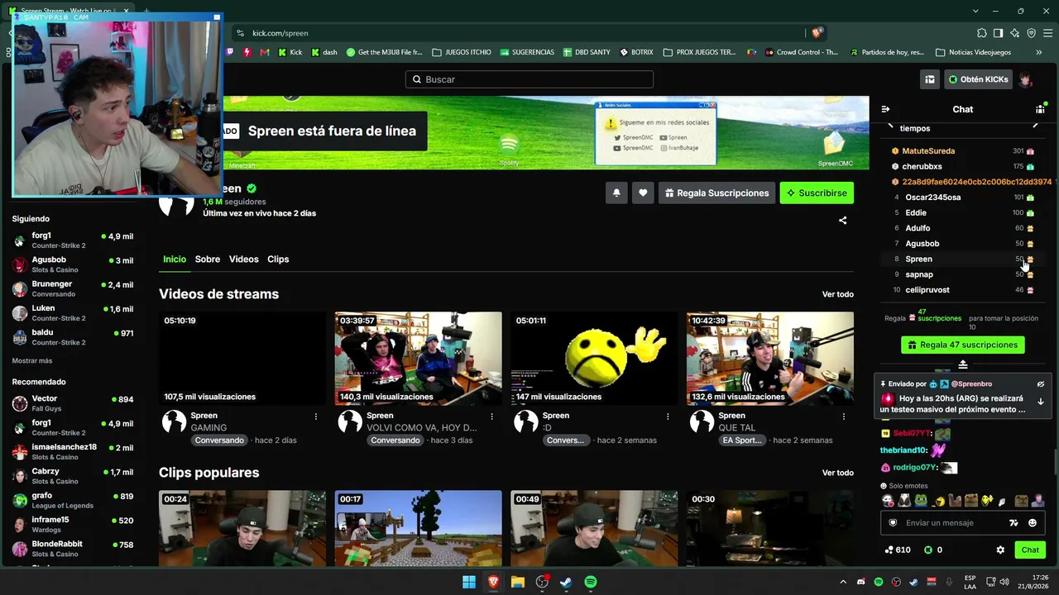Open the dash bookmark

[324, 52]
